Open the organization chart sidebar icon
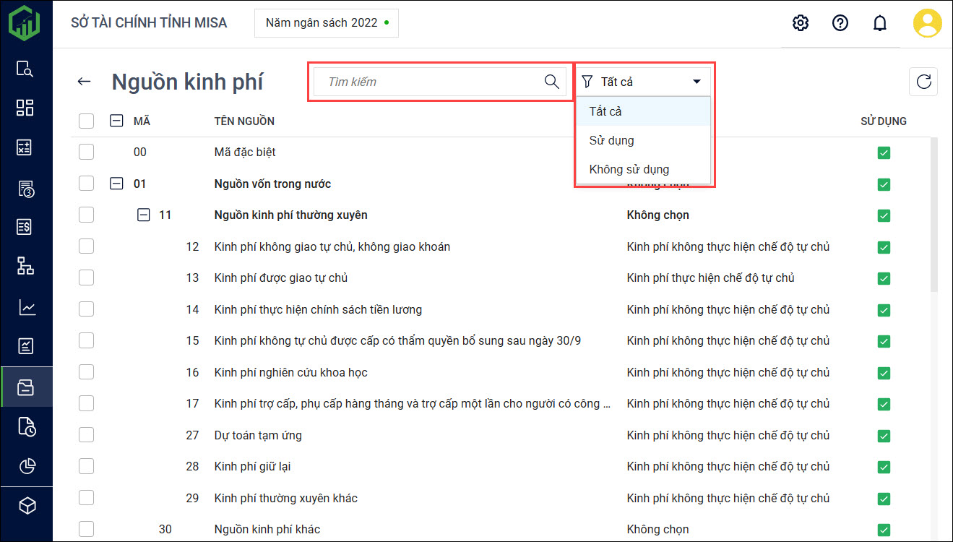 click(26, 266)
